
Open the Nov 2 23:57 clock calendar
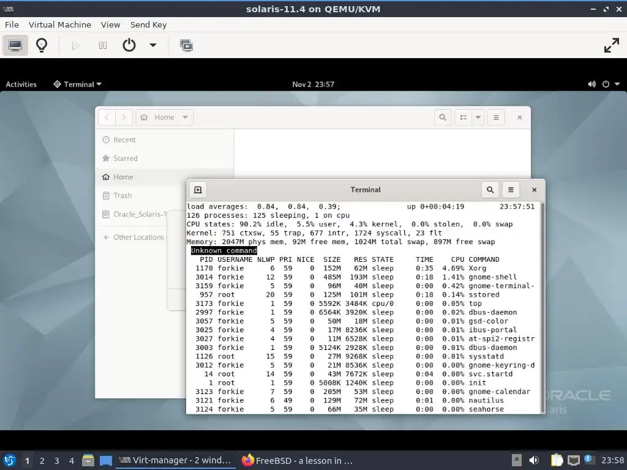[313, 84]
